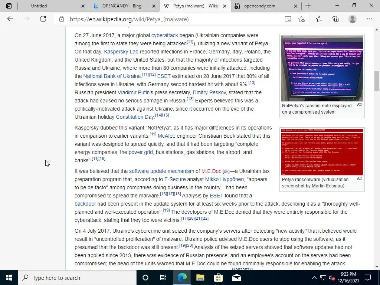The height and width of the screenshot is (285, 380).
Task: Enlarge the Petya ransomware screenshot icon
Action: pyautogui.click(x=359, y=178)
